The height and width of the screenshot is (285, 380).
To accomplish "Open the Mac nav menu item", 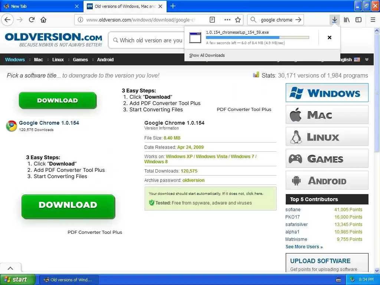I will [x=39, y=59].
